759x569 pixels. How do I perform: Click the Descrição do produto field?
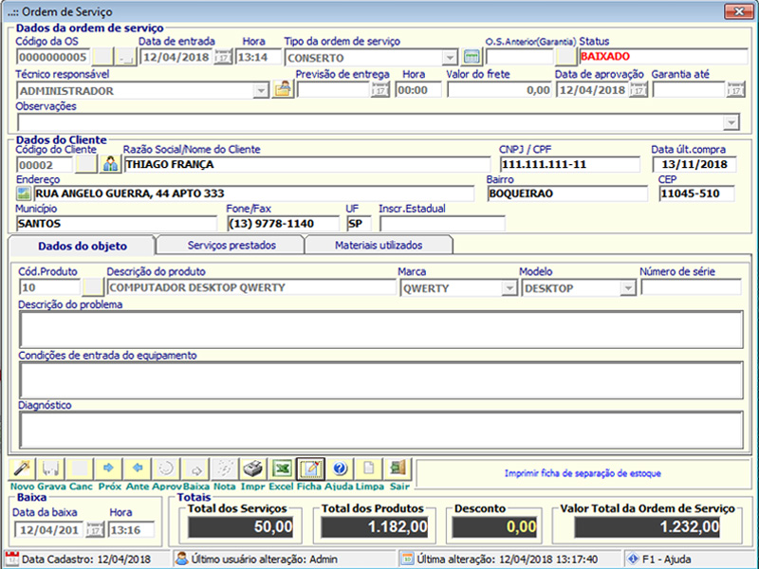251,287
